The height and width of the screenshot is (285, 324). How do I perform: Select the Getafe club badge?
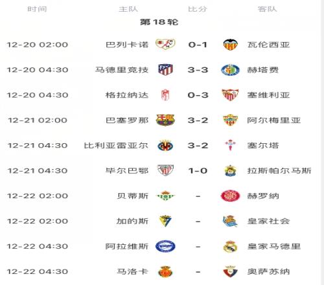231,70
